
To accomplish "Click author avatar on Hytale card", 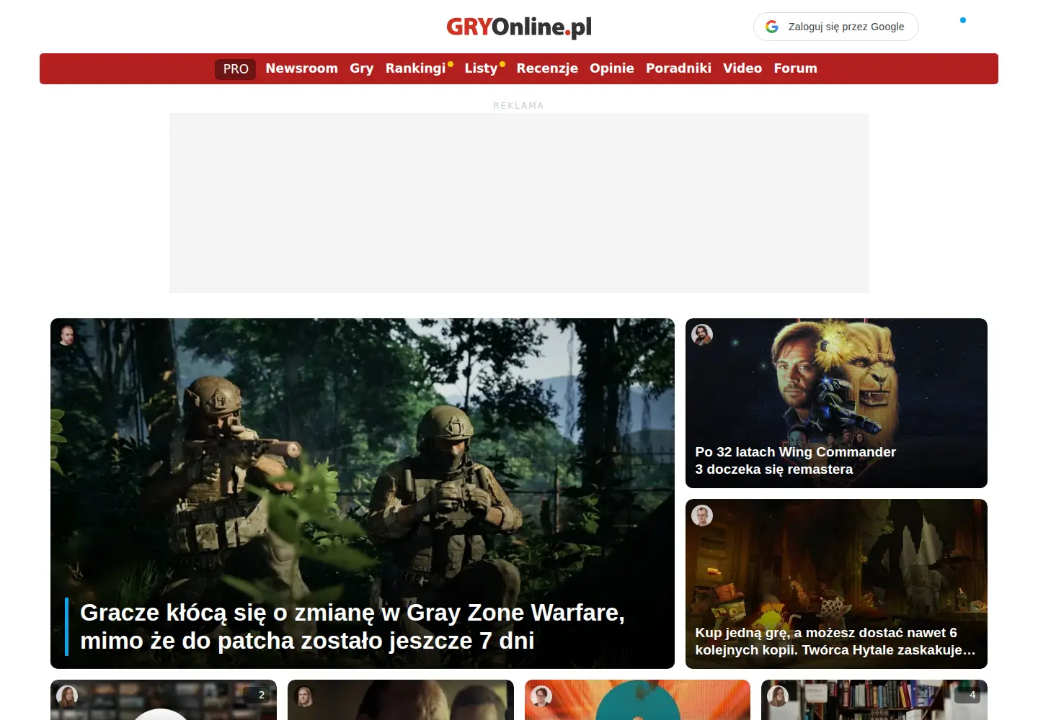I will click(702, 516).
